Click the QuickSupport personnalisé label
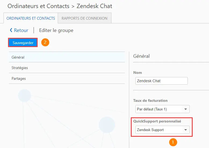Viewport: 209px width, 148px height. click(x=157, y=121)
